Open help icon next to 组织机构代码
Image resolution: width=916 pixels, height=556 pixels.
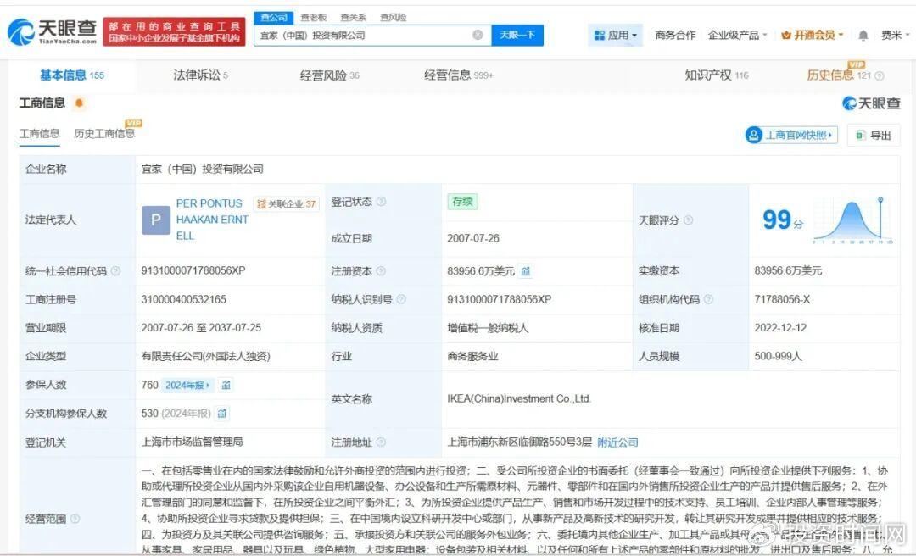[x=708, y=299]
